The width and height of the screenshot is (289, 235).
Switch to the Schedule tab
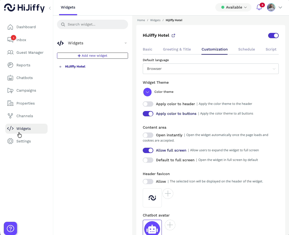[246, 49]
